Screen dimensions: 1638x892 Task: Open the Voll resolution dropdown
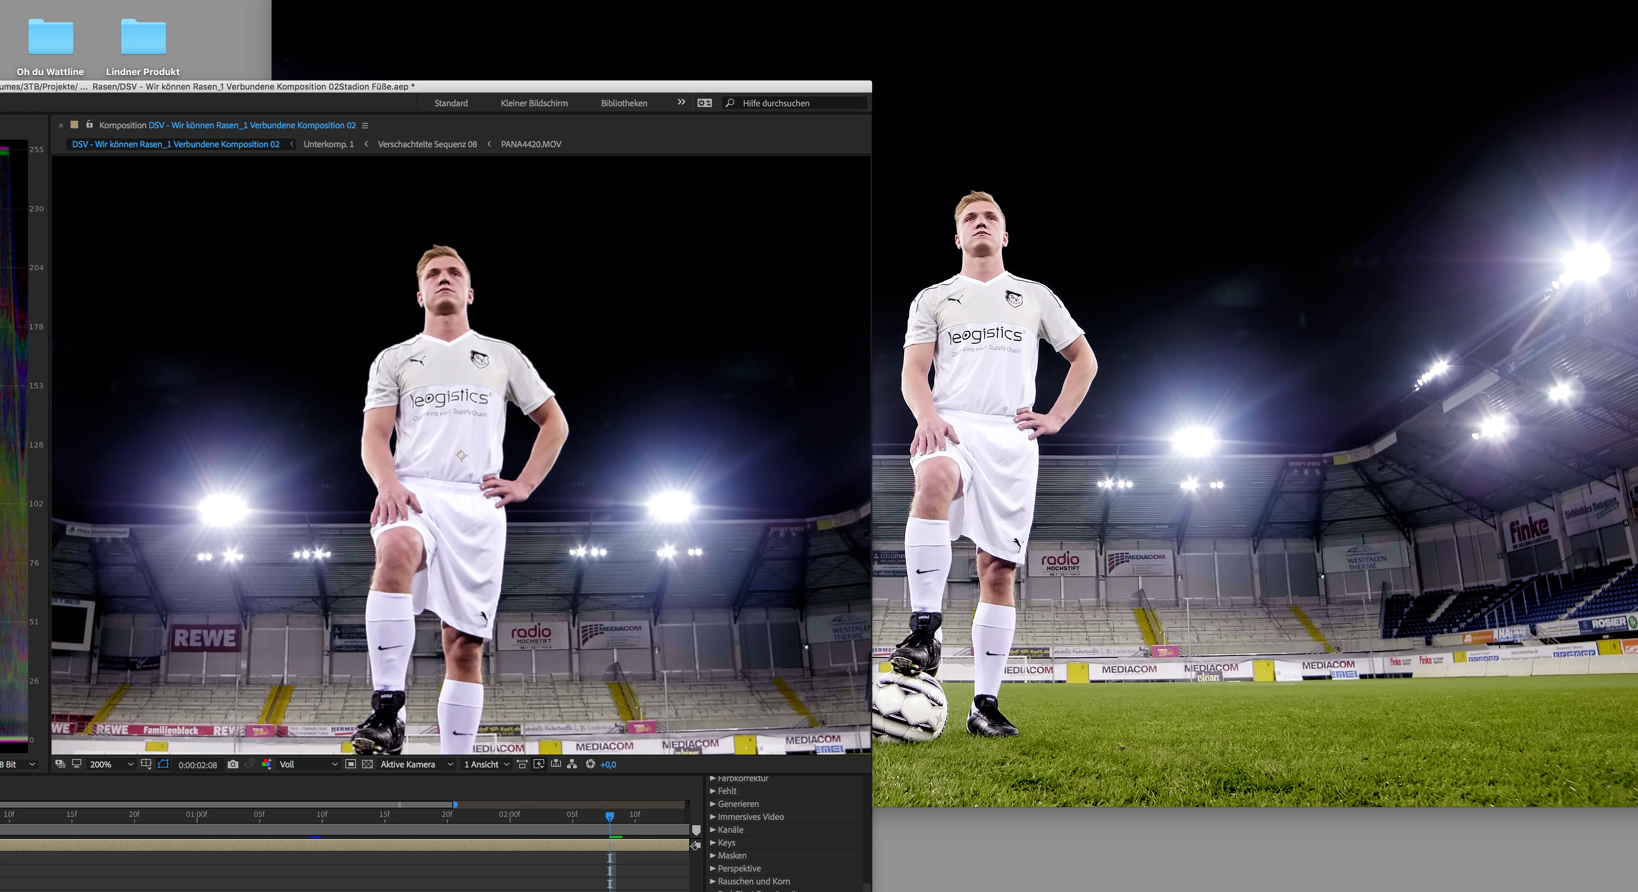pos(309,764)
